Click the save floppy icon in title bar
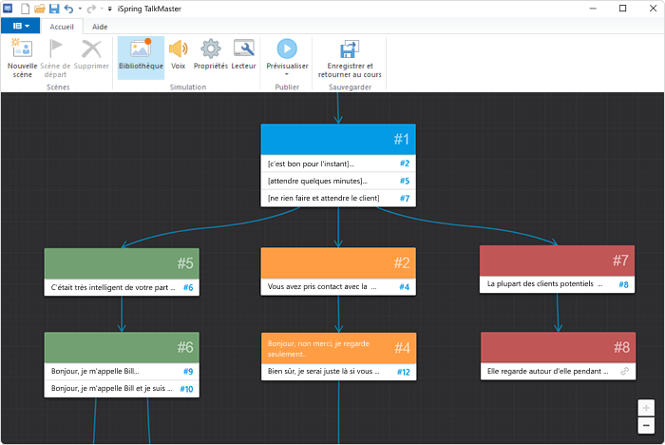This screenshot has height=445, width=665. (x=54, y=9)
